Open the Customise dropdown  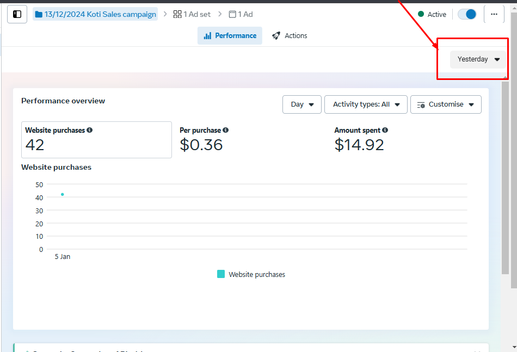(446, 104)
